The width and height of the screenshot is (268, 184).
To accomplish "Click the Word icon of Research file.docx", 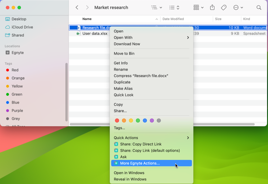I will (x=79, y=28).
